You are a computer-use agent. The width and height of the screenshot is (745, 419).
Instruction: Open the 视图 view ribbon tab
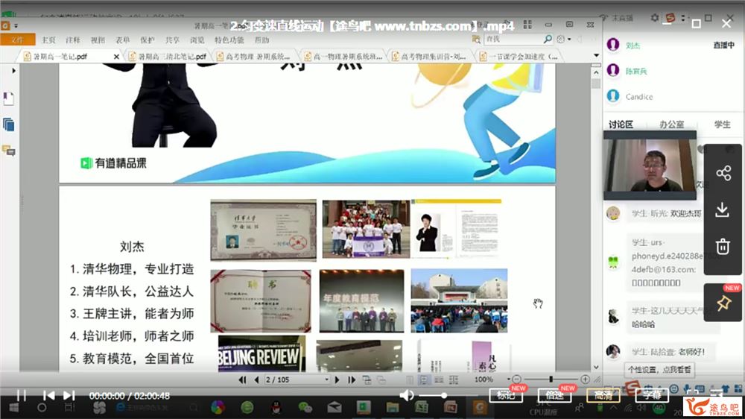(98, 40)
